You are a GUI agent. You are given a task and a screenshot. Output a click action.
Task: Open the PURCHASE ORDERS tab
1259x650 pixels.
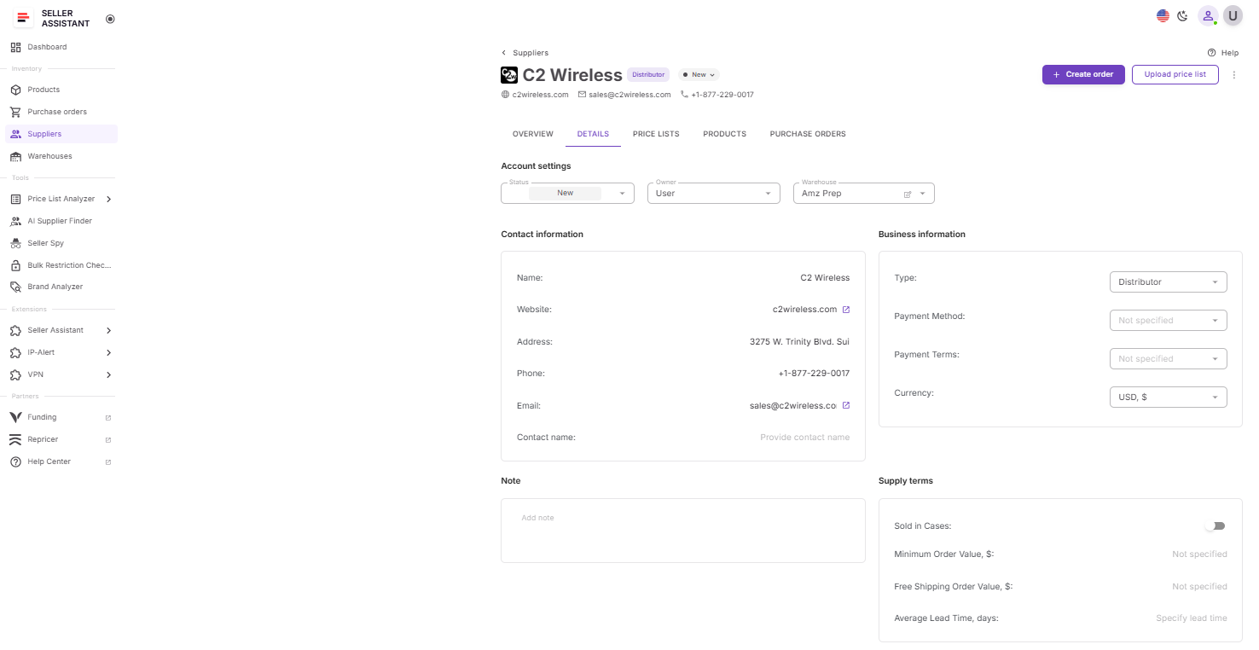(x=807, y=134)
